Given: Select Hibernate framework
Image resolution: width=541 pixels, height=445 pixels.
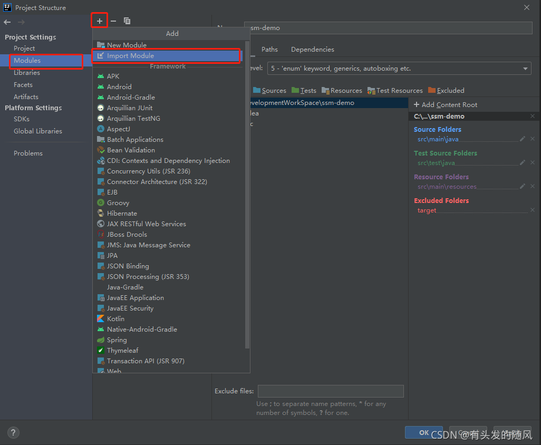Looking at the screenshot, I should point(169,214).
